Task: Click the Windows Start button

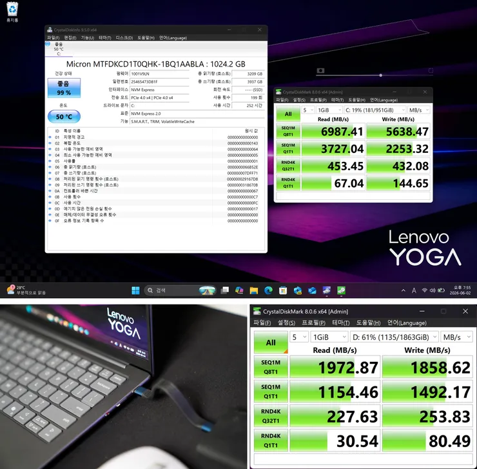Action: point(135,290)
